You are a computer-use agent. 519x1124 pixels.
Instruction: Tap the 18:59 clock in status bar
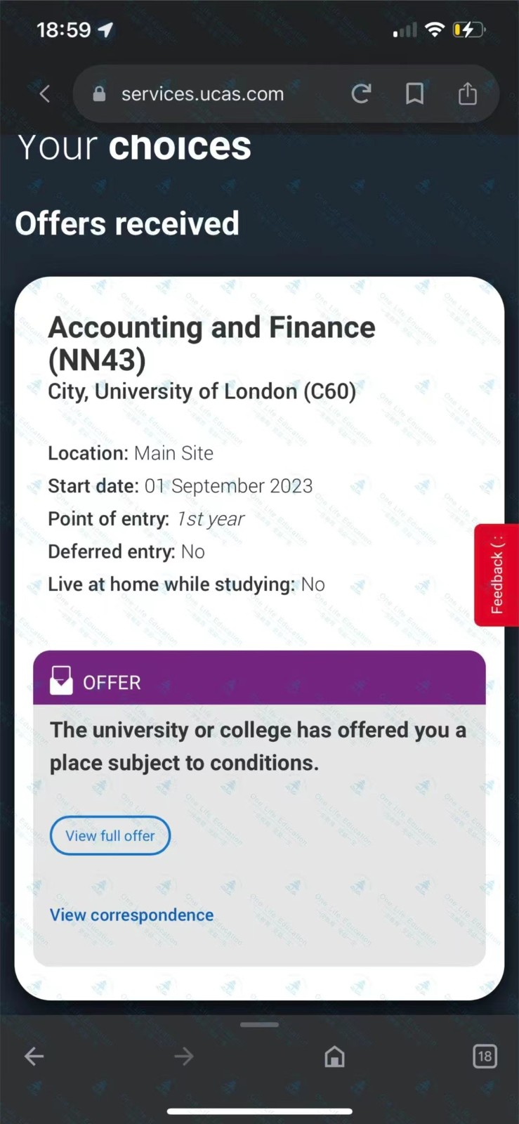64,30
